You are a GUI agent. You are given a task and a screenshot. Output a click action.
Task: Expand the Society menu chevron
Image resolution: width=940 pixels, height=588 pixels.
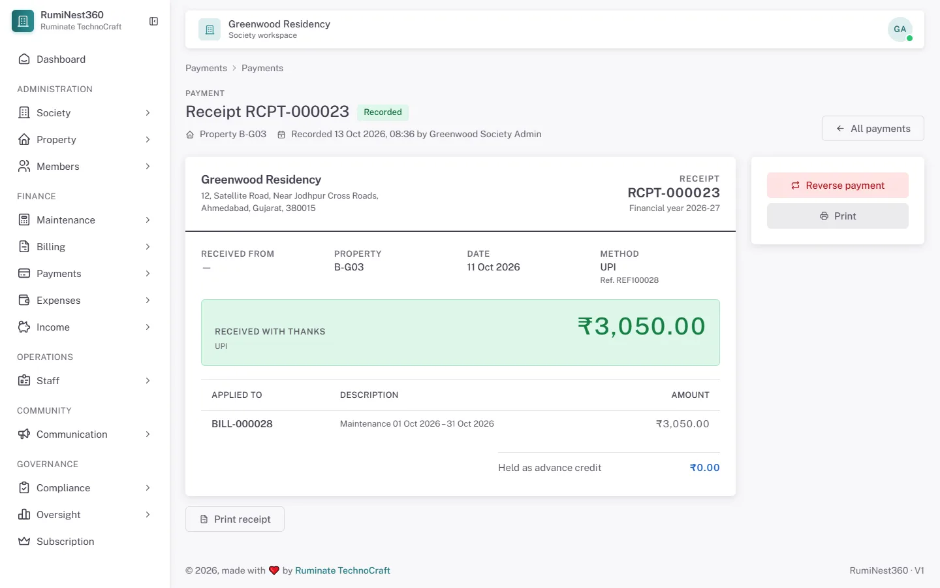pyautogui.click(x=148, y=113)
